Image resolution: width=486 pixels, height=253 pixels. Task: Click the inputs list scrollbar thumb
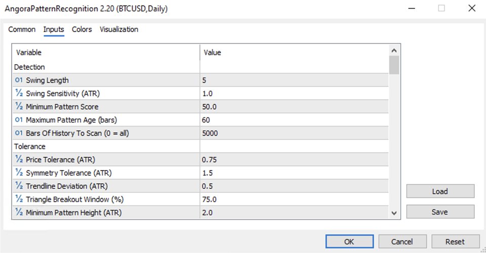tap(394, 65)
